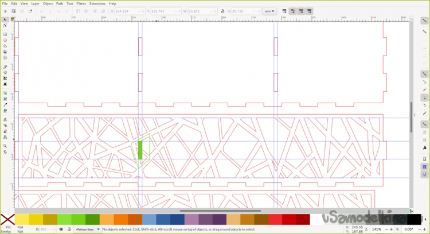Click Select All objects toolbar icon
The height and width of the screenshot is (234, 430).
click(5, 11)
